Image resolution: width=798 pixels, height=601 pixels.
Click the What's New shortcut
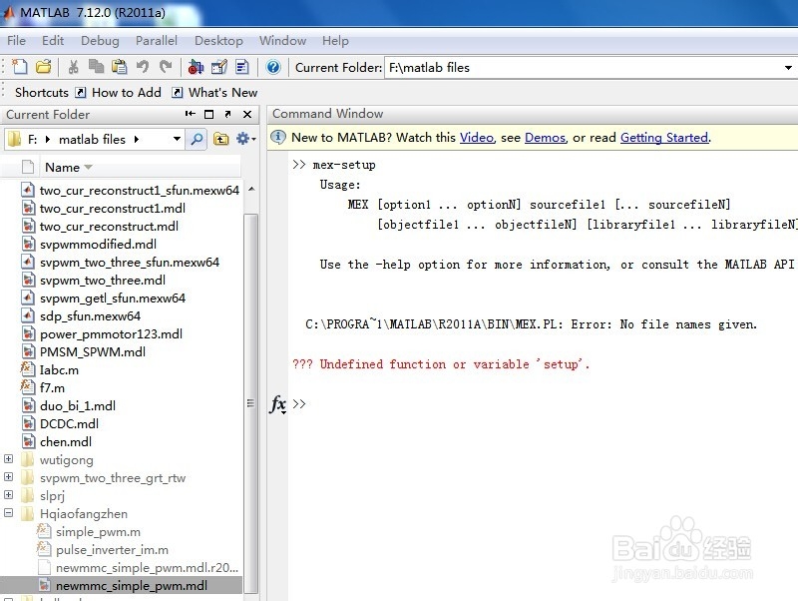222,92
